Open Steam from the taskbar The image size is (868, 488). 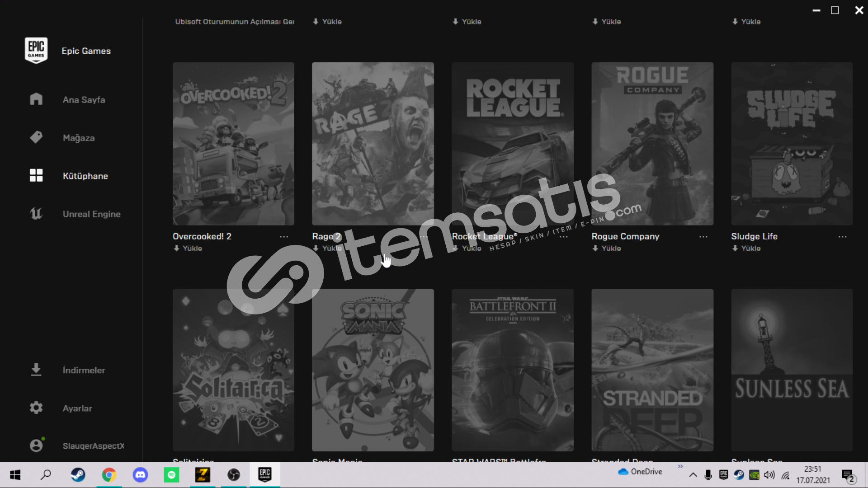78,475
